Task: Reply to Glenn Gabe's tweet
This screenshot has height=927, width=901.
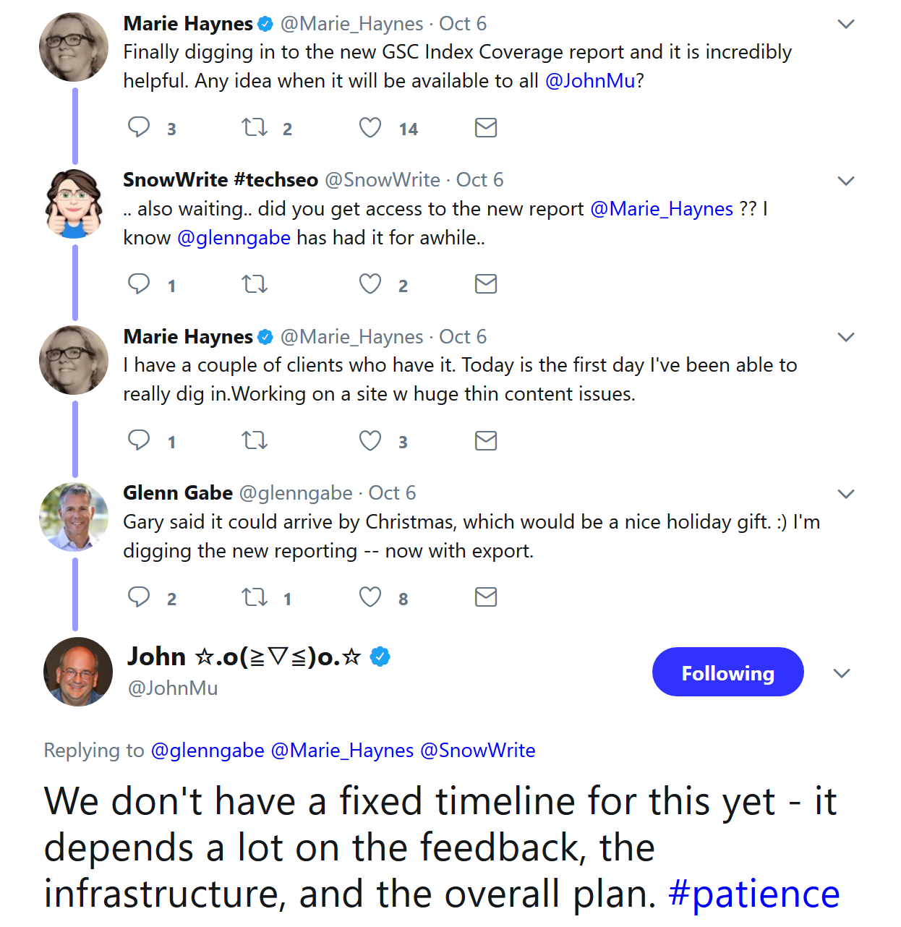Action: [x=139, y=597]
